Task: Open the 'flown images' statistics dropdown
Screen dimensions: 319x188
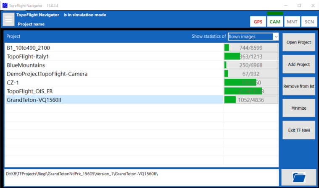Action: (x=253, y=36)
